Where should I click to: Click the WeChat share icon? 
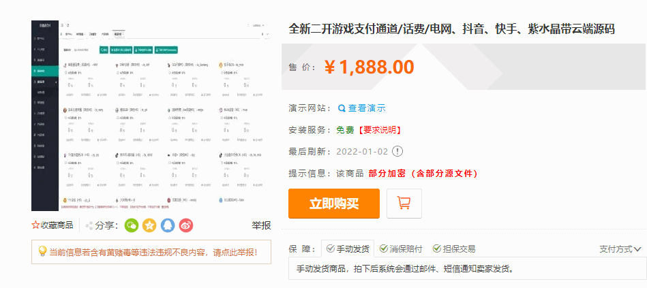pyautogui.click(x=132, y=225)
